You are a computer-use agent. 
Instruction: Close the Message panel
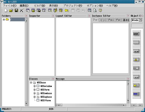[x=128, y=79]
